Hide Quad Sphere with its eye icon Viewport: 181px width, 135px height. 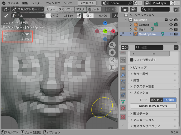click(x=171, y=34)
